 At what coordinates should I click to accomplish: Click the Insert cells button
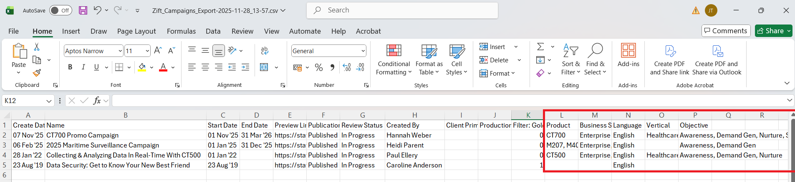[492, 47]
